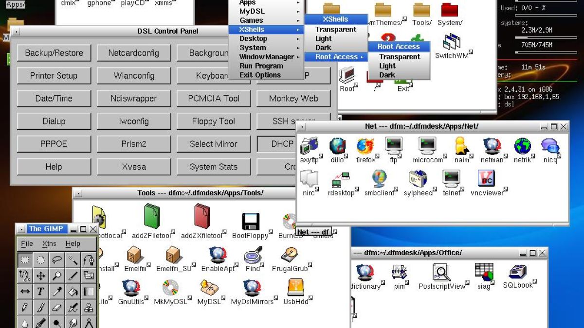Click Backup/Restore in DSL Control Panel
The height and width of the screenshot is (328, 584).
coord(54,53)
